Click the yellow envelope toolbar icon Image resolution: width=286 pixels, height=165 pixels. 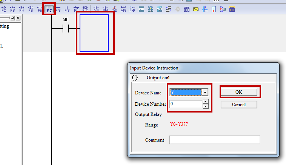[x=196, y=9]
